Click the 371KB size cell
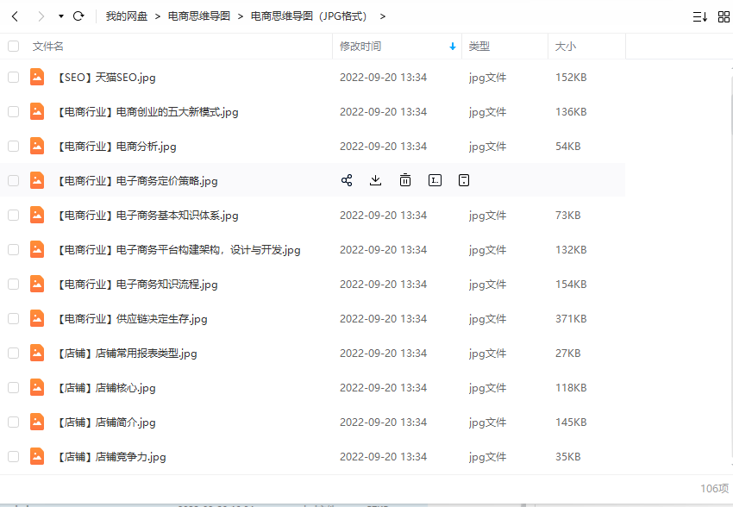The height and width of the screenshot is (507, 733). tap(571, 319)
